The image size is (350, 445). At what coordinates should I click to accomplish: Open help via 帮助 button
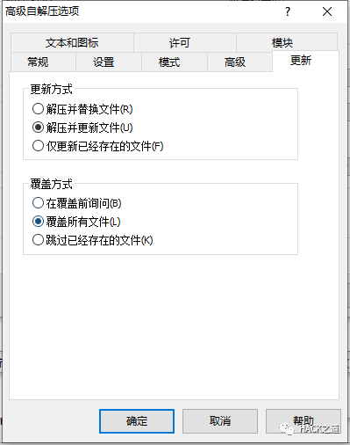tap(304, 421)
